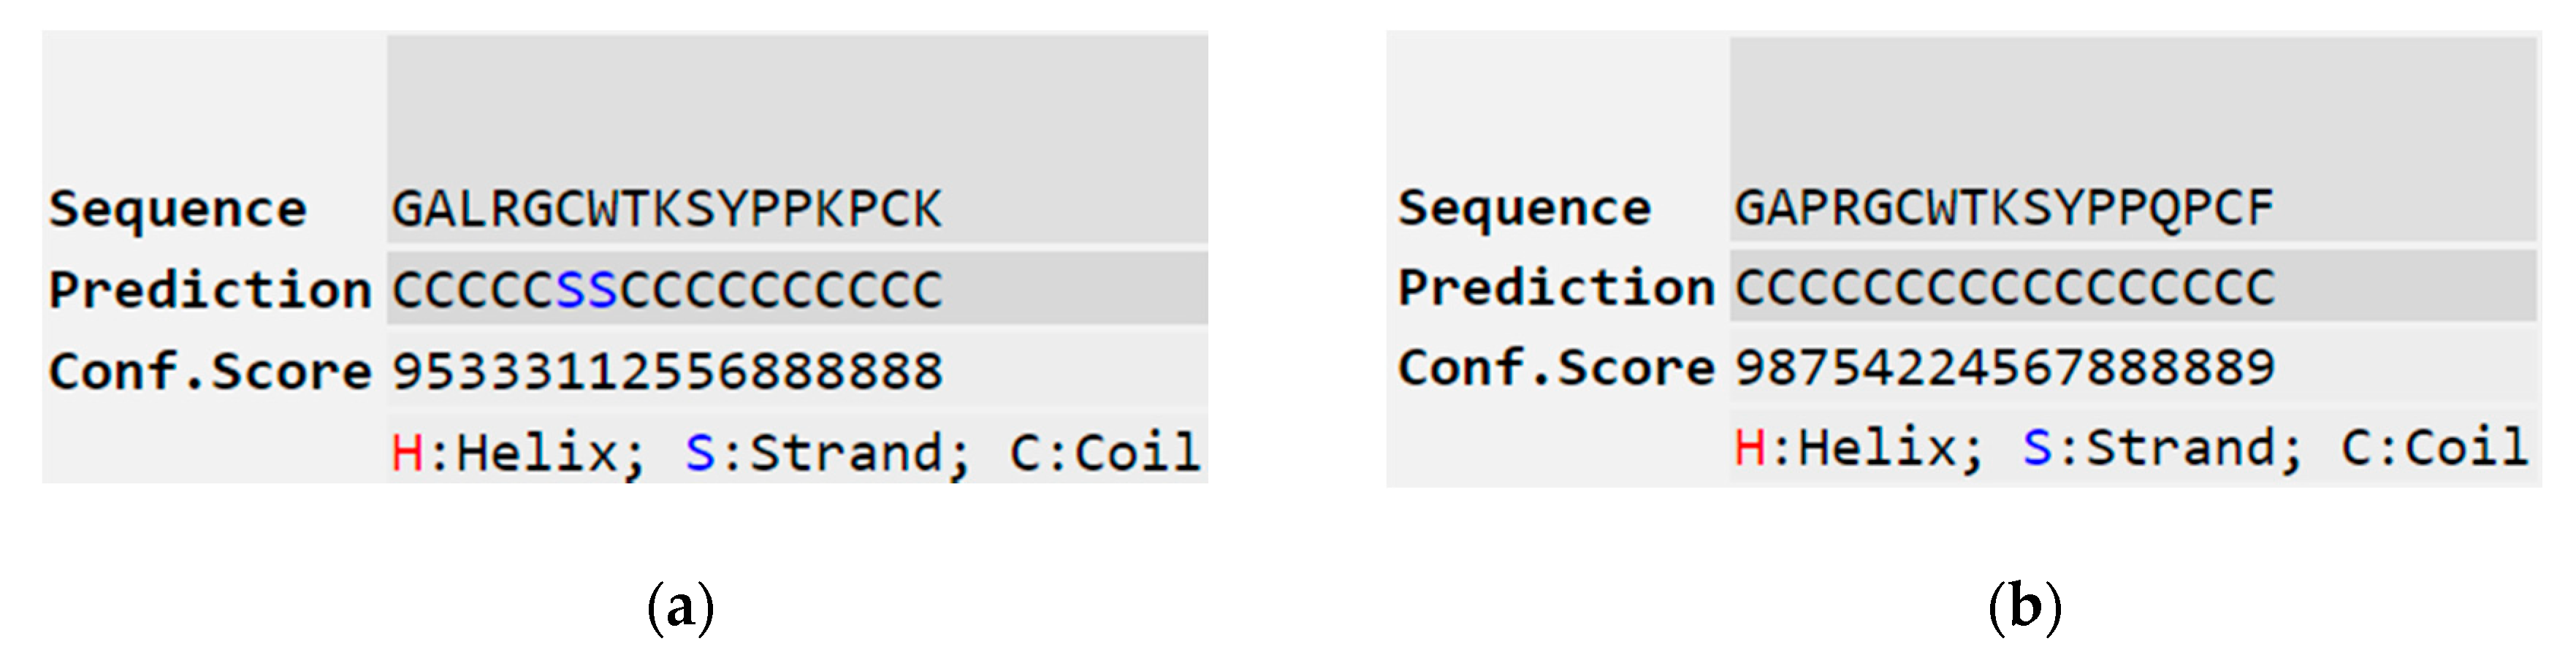Click the (b) figure caption

[2025, 607]
